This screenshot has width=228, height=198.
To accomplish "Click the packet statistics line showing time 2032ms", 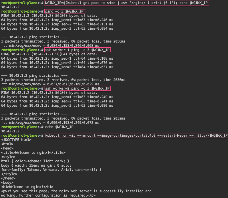I will [63, 118].
